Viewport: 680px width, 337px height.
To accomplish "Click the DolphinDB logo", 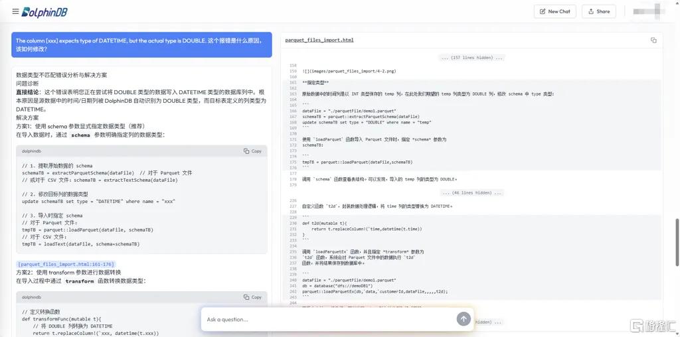I will point(44,12).
